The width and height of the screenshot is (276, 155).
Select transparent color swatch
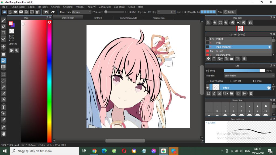click(12, 31)
